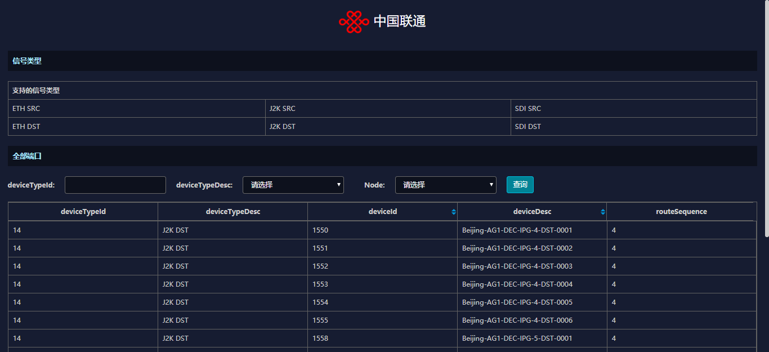Select row with deviceId 1550
This screenshot has width=769, height=352.
[320, 230]
